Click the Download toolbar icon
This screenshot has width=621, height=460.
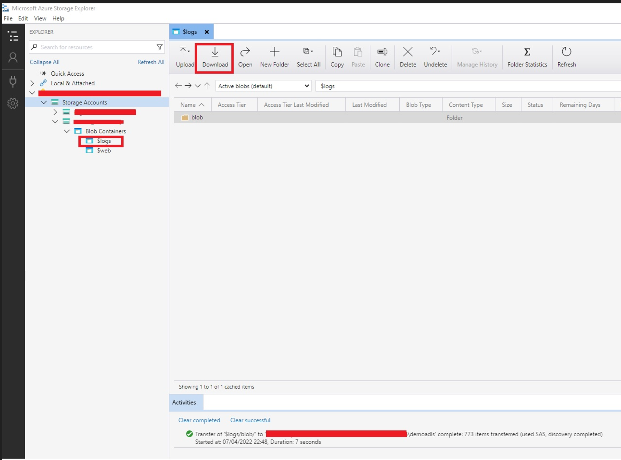[215, 52]
